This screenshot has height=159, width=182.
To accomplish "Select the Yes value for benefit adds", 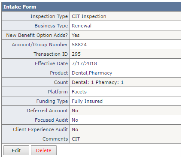I will click(x=76, y=35).
